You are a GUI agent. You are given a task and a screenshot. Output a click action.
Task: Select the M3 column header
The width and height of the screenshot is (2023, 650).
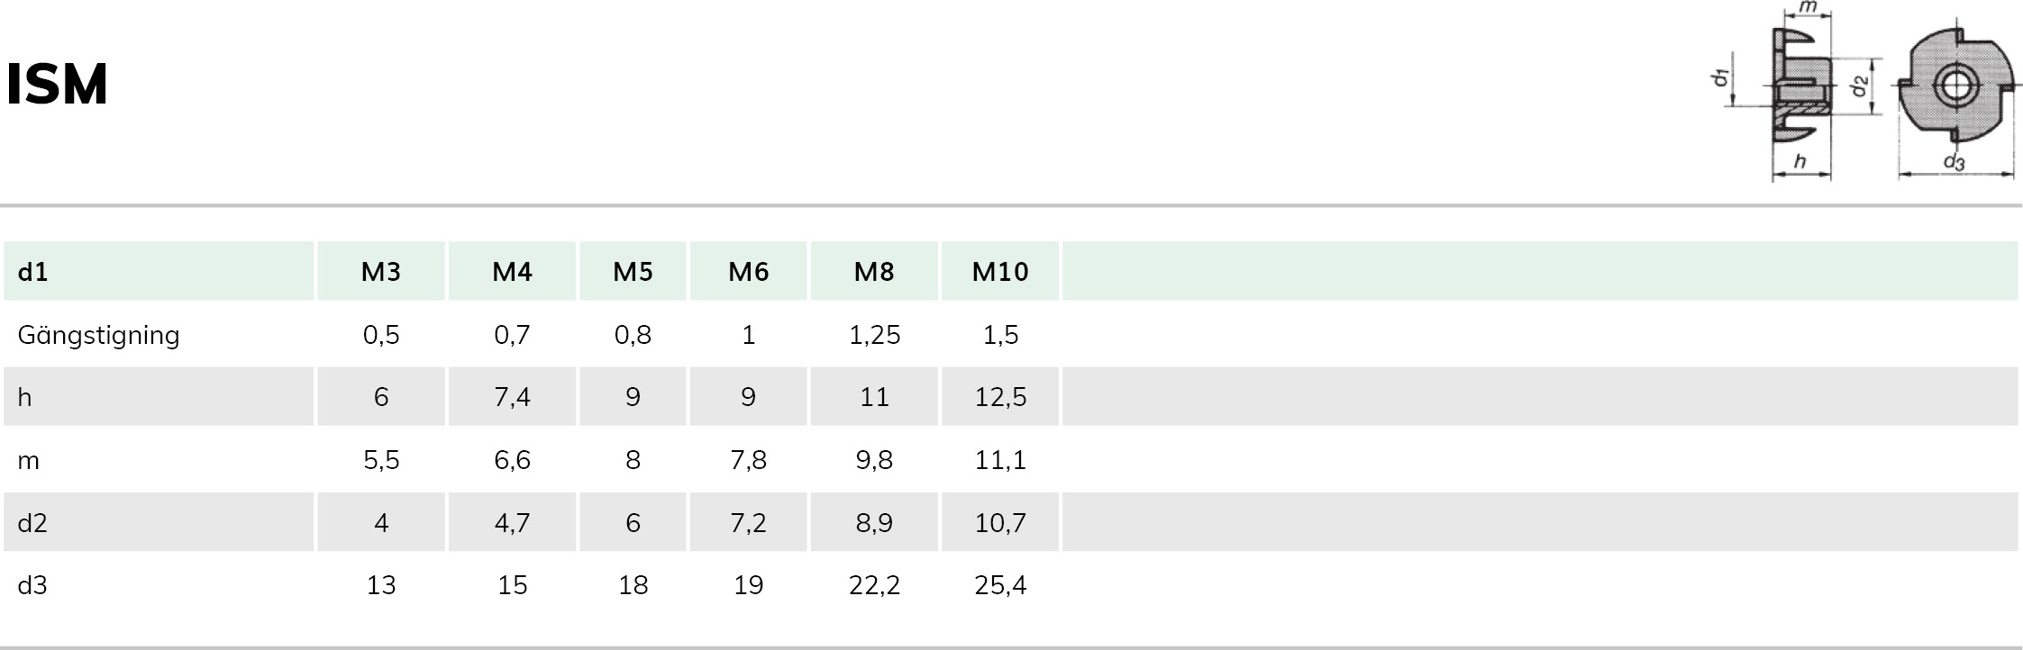[x=381, y=271]
